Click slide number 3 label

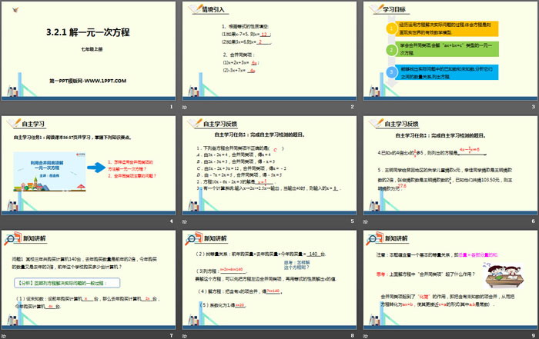pyautogui.click(x=533, y=107)
